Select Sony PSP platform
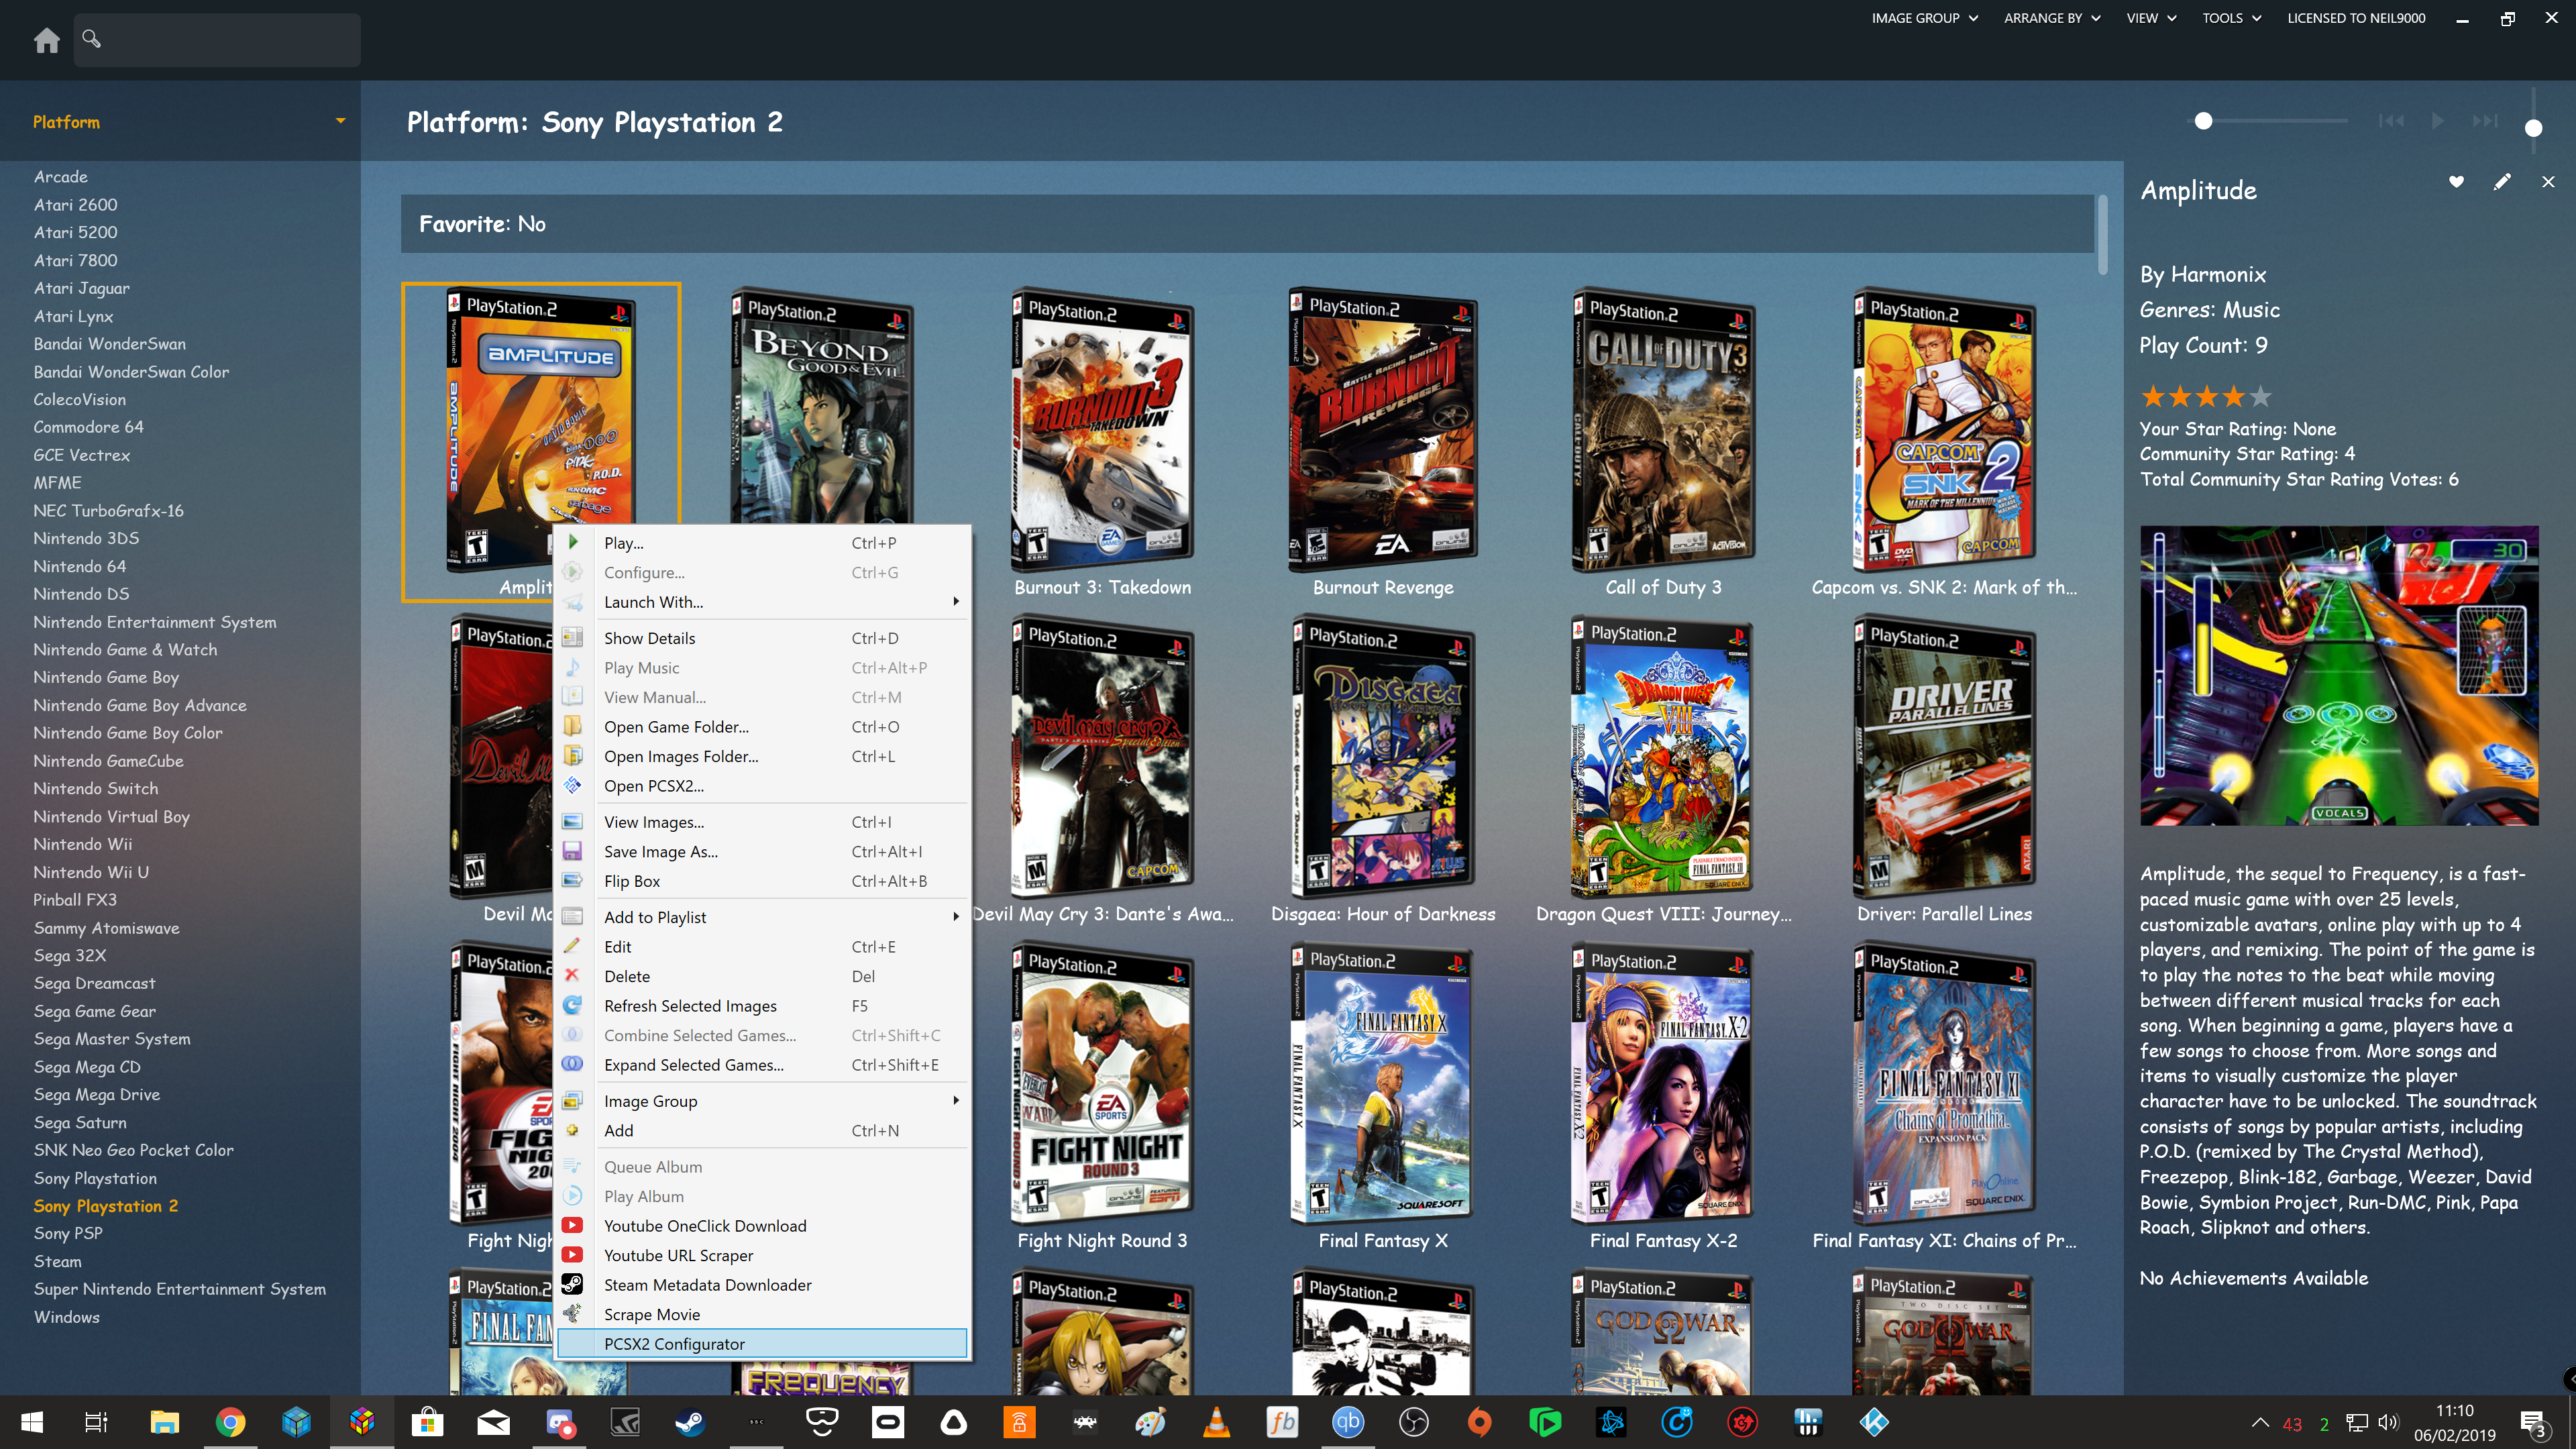This screenshot has height=1449, width=2576. point(68,1234)
